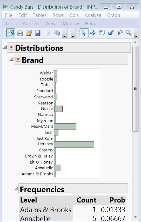
Task: Click the New Data Table toolbar icon
Action: pos(11,33)
